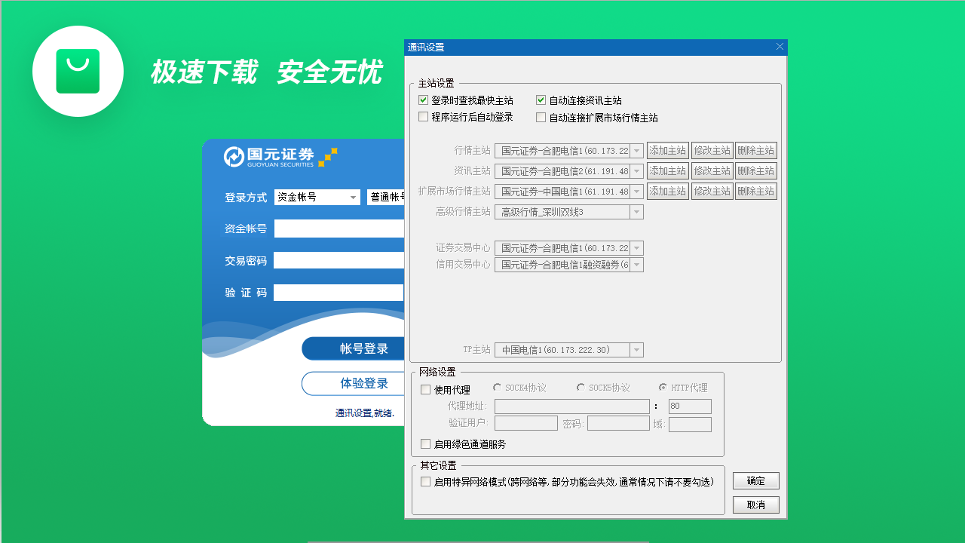The height and width of the screenshot is (543, 965).
Task: Expand the 高级行情主站 dropdown
Action: point(636,212)
